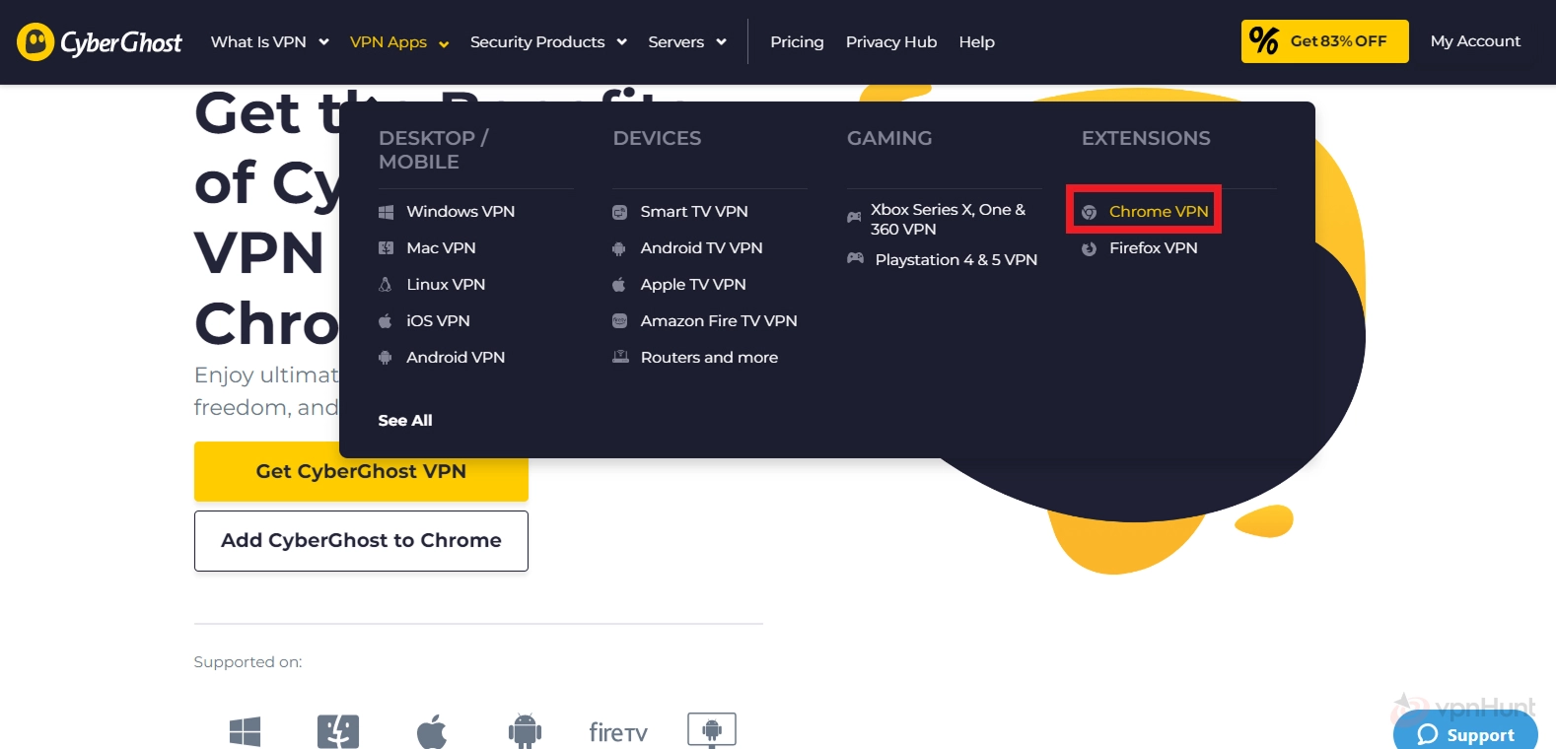Expand the Servers dropdown arrow
The width and height of the screenshot is (1556, 749).
(x=721, y=42)
